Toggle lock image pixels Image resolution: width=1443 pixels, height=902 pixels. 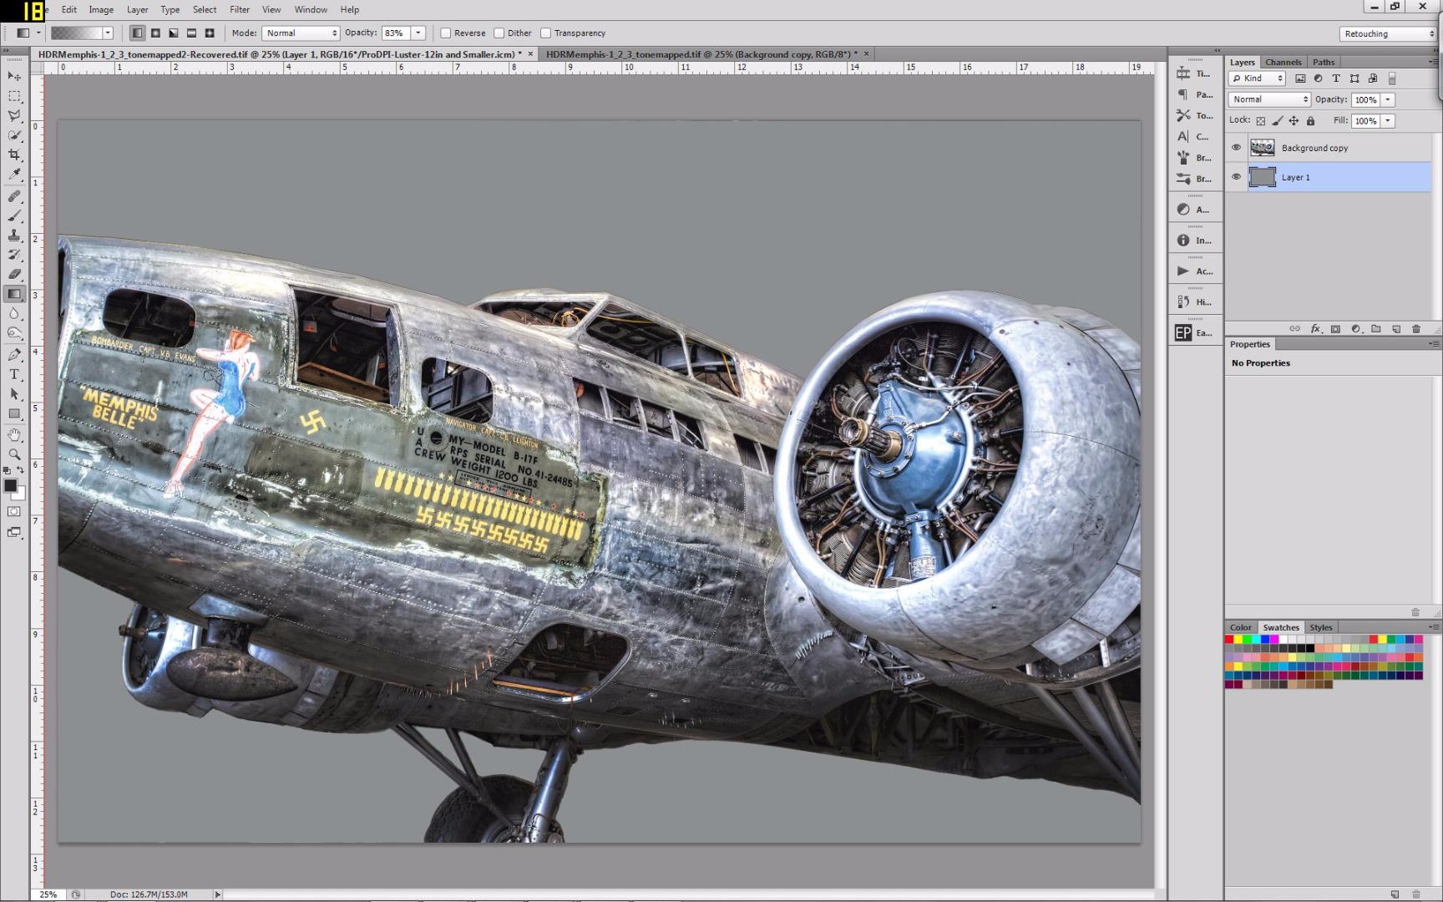[x=1278, y=121]
